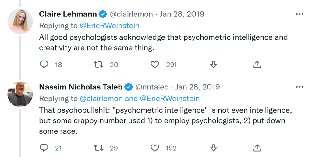Viewport: 312px width, 157px height.
Task: Like Nassim Taleb's tweet
Action: tap(155, 148)
